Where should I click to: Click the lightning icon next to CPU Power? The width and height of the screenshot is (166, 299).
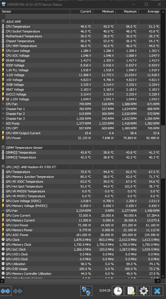3,138
